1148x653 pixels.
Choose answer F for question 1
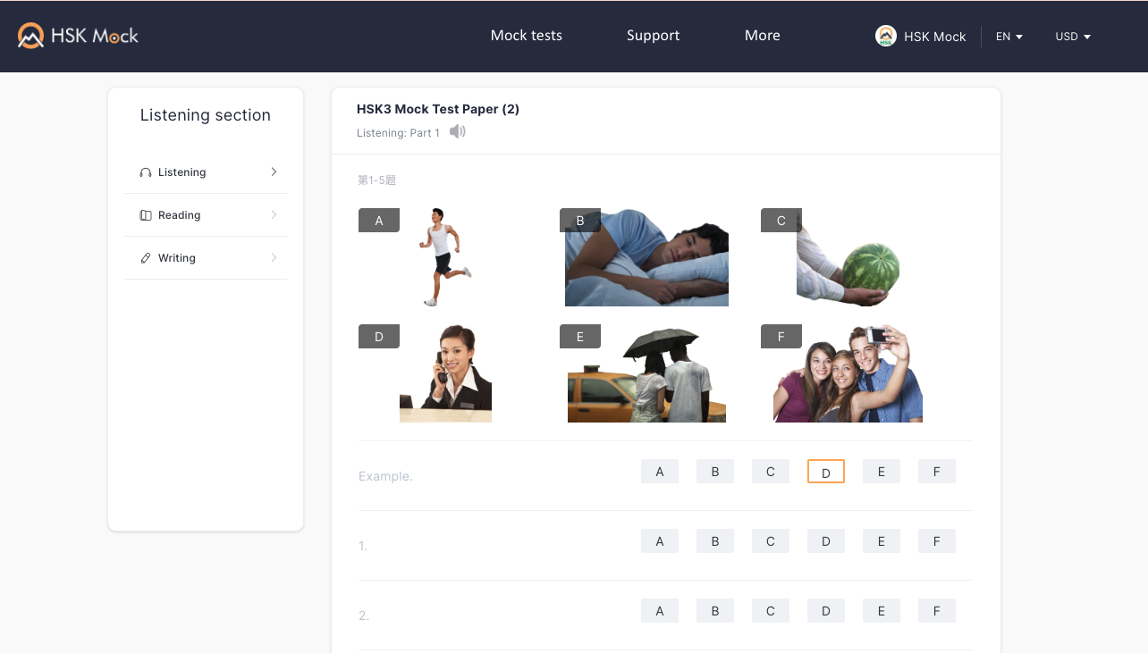tap(937, 541)
